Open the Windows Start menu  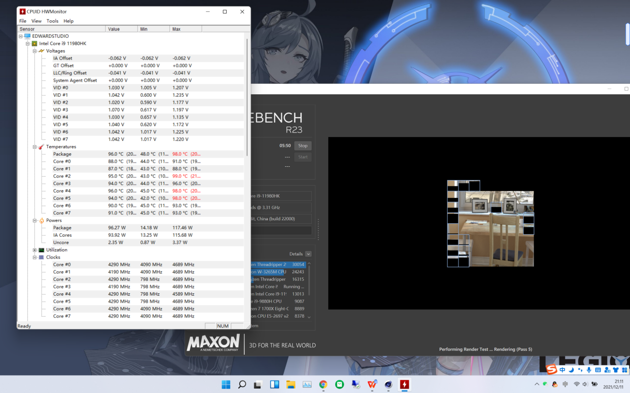pyautogui.click(x=226, y=384)
